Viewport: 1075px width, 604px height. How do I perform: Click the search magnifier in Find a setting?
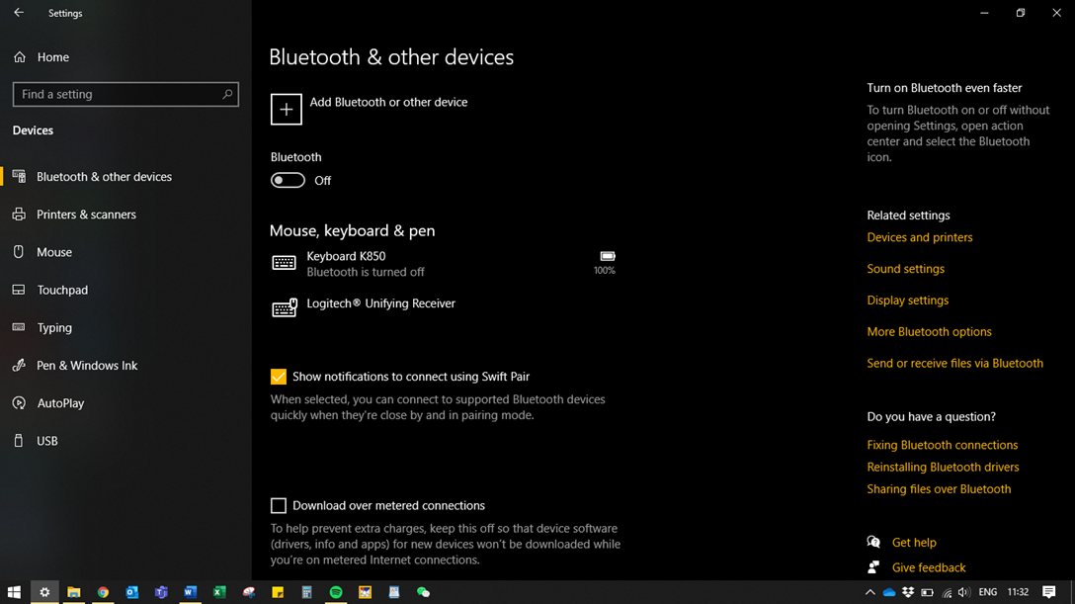227,94
